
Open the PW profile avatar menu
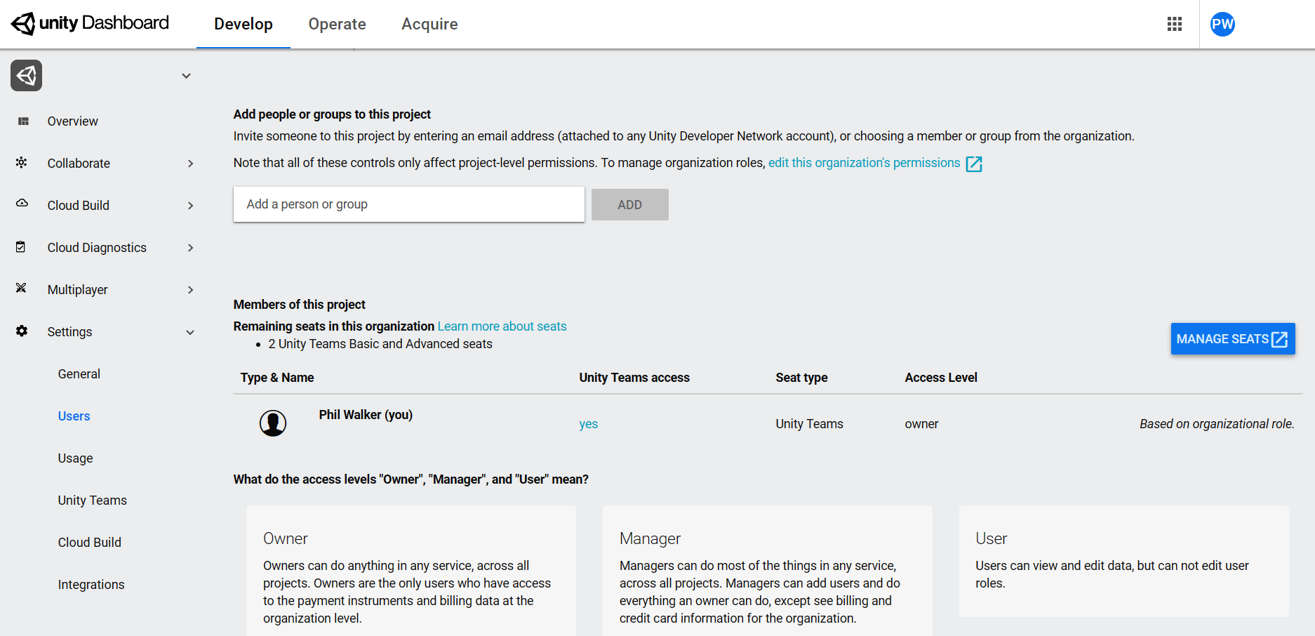point(1222,24)
